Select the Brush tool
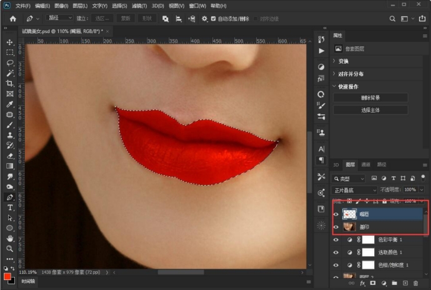Screen dimensions: 431x290 [10, 125]
